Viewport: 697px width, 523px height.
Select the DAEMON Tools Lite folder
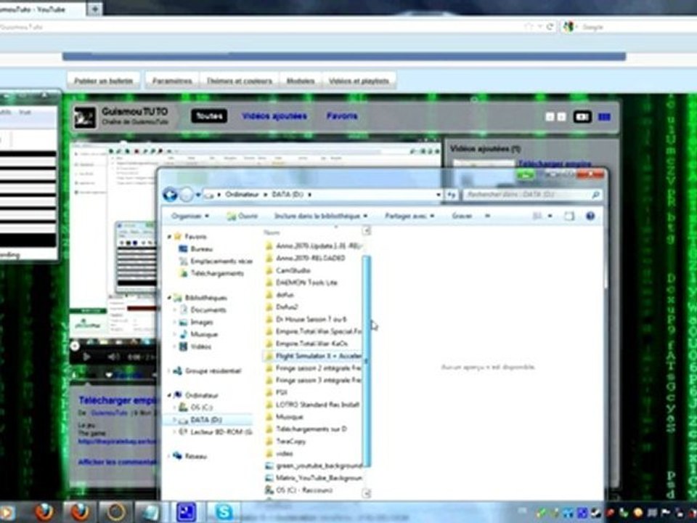(301, 283)
